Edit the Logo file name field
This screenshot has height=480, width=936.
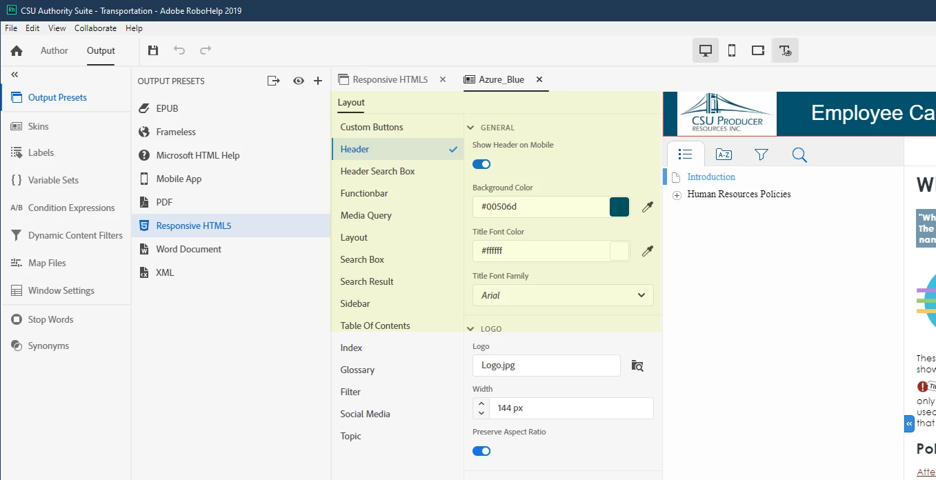[546, 366]
